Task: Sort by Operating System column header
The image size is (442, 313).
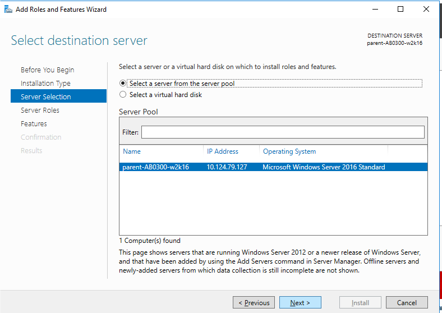Action: (x=289, y=151)
